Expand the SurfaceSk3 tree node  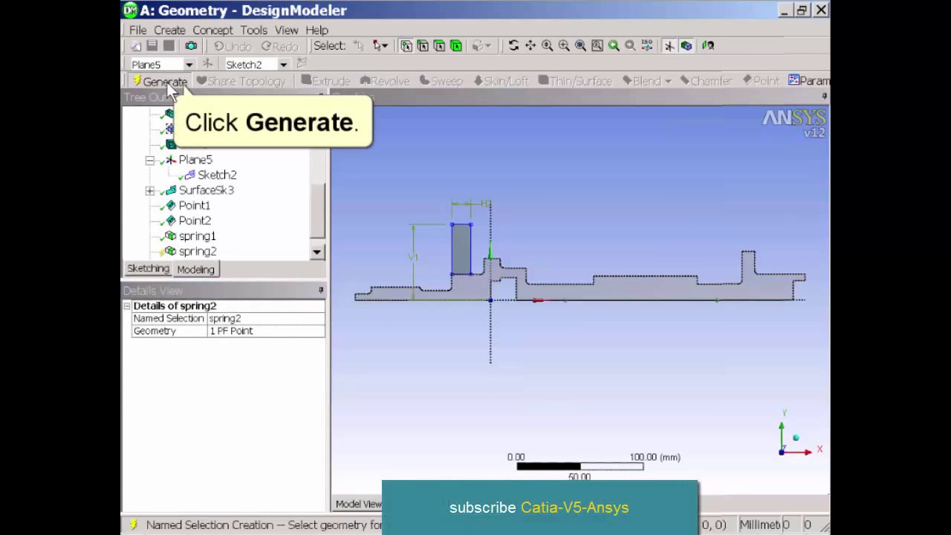pyautogui.click(x=150, y=190)
